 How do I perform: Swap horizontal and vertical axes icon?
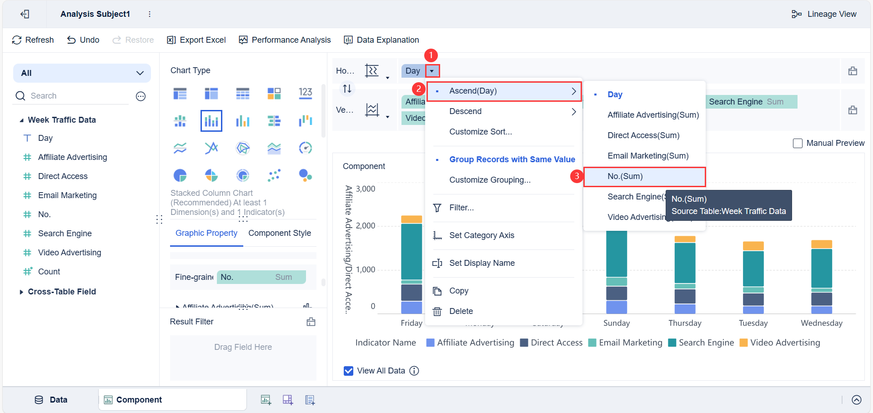click(347, 89)
